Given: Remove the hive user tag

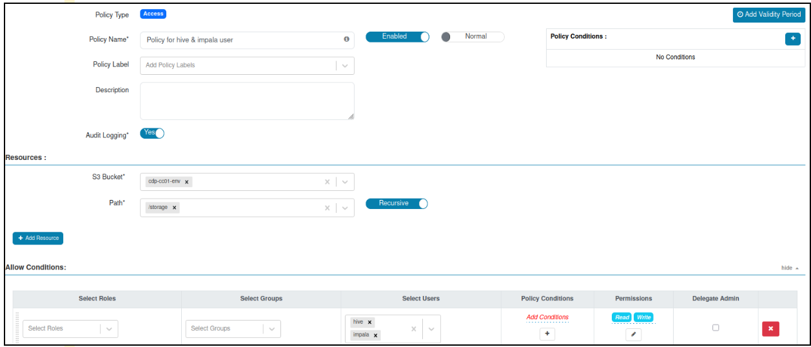Looking at the screenshot, I should click(369, 322).
